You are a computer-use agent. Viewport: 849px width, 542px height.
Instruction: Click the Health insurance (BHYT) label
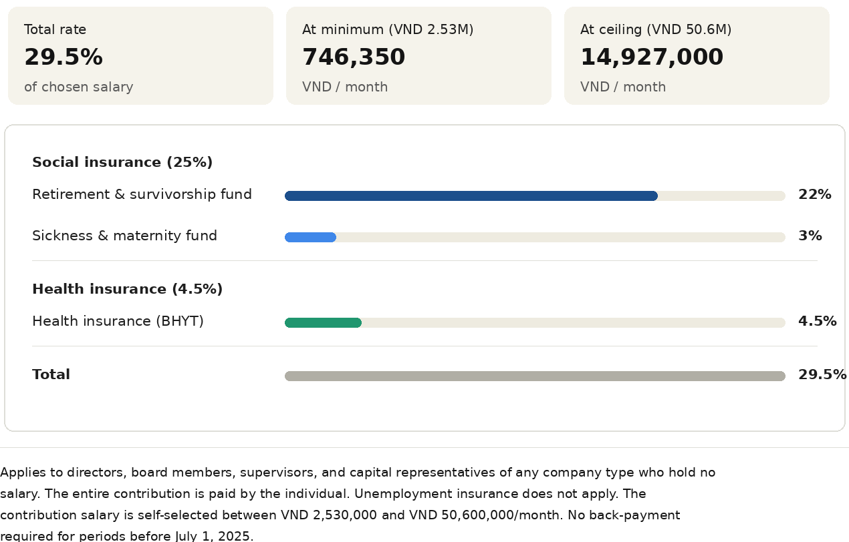point(118,321)
